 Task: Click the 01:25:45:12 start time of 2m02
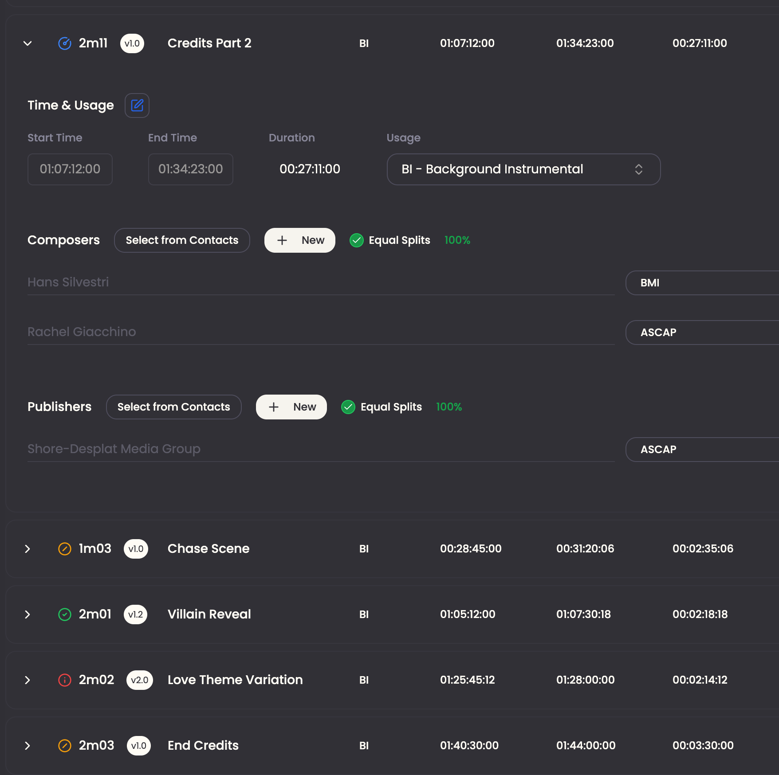pos(467,680)
